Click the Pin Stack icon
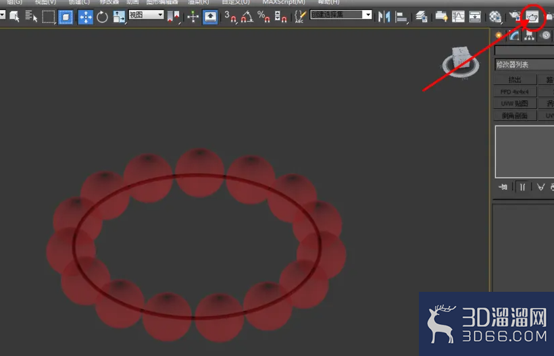The height and width of the screenshot is (356, 554). coord(503,187)
